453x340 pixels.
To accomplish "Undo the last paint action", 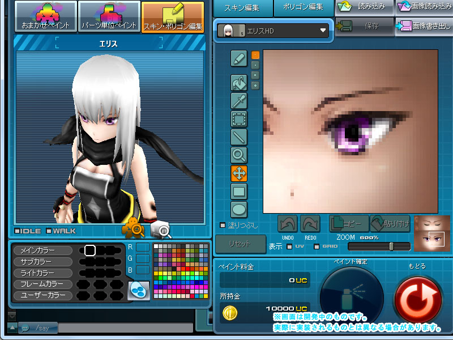I will pyautogui.click(x=288, y=223).
